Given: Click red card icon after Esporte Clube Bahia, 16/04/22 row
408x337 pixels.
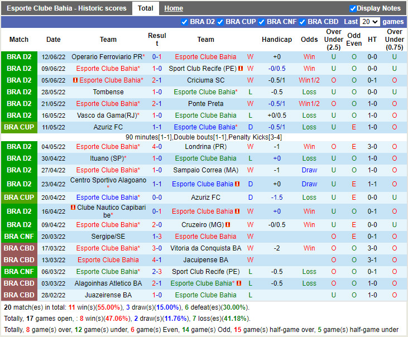Looking at the screenshot, I should click(x=237, y=211).
